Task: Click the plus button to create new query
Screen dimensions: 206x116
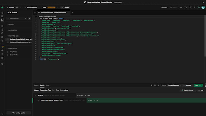Action: tap(29, 18)
